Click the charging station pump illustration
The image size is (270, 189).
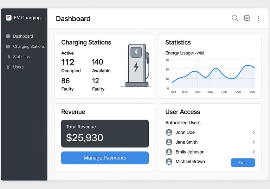137,65
